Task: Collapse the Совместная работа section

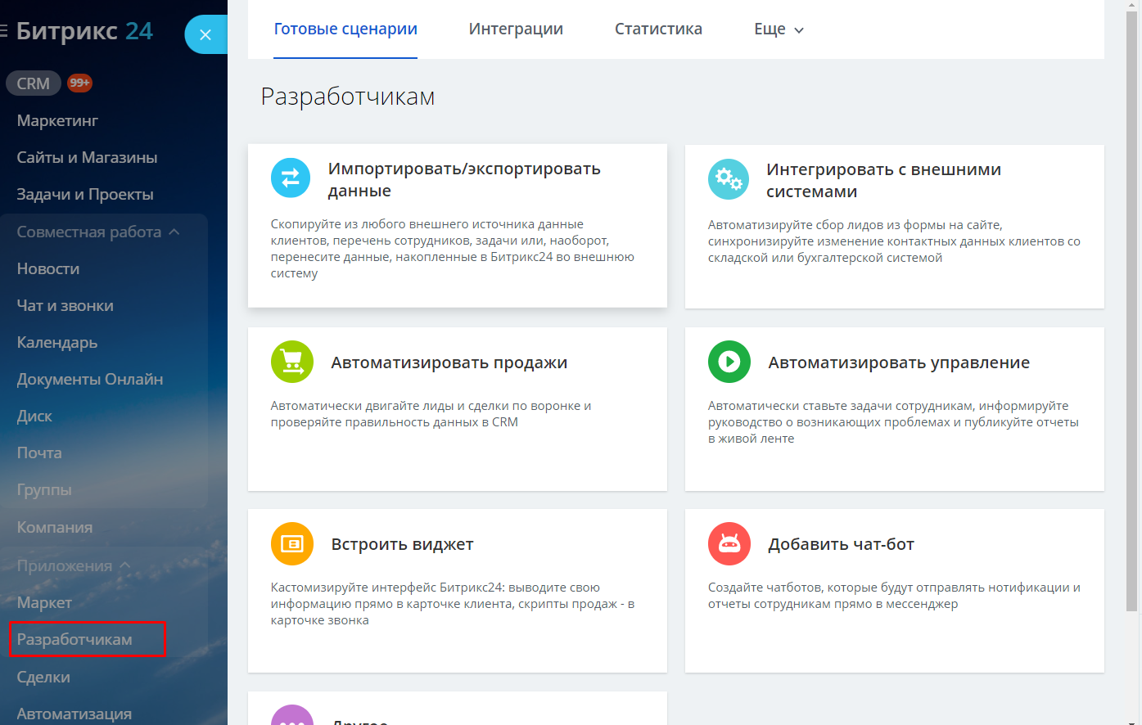Action: coord(174,232)
